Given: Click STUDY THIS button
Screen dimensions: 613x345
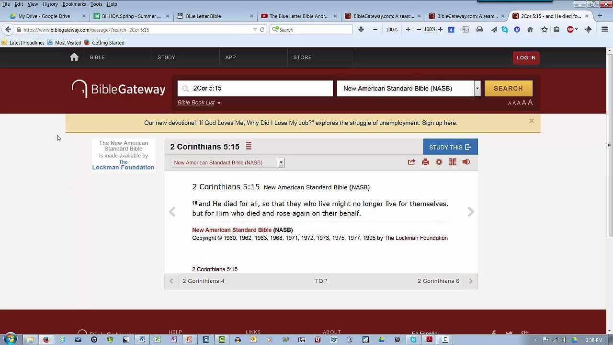Looking at the screenshot, I should point(450,147).
